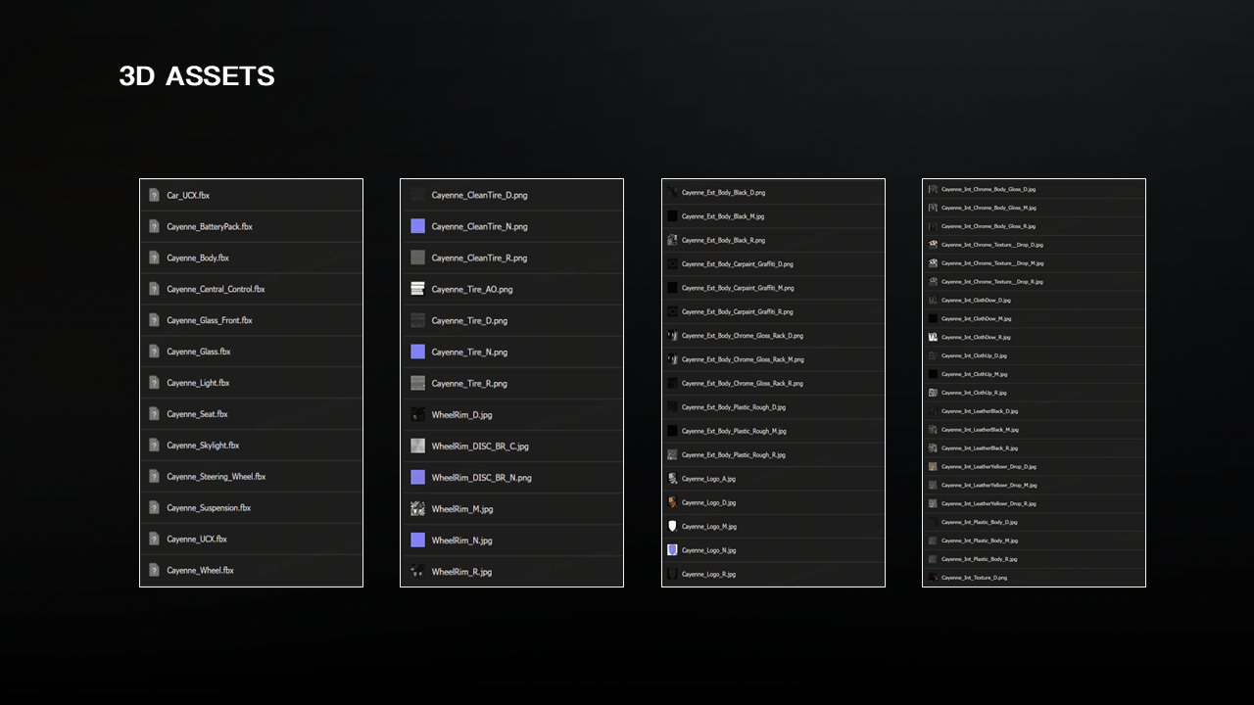This screenshot has width=1254, height=705.
Task: Click the file icon beside Cayenne_Suspension.fbx
Action: tap(154, 508)
